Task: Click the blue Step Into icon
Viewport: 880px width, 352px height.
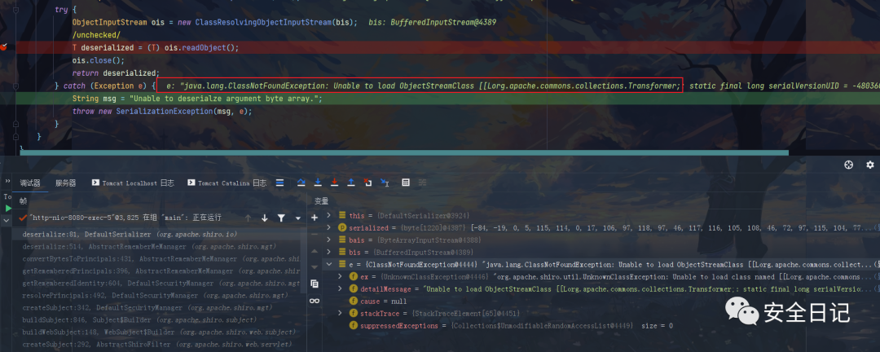Action: tap(318, 183)
